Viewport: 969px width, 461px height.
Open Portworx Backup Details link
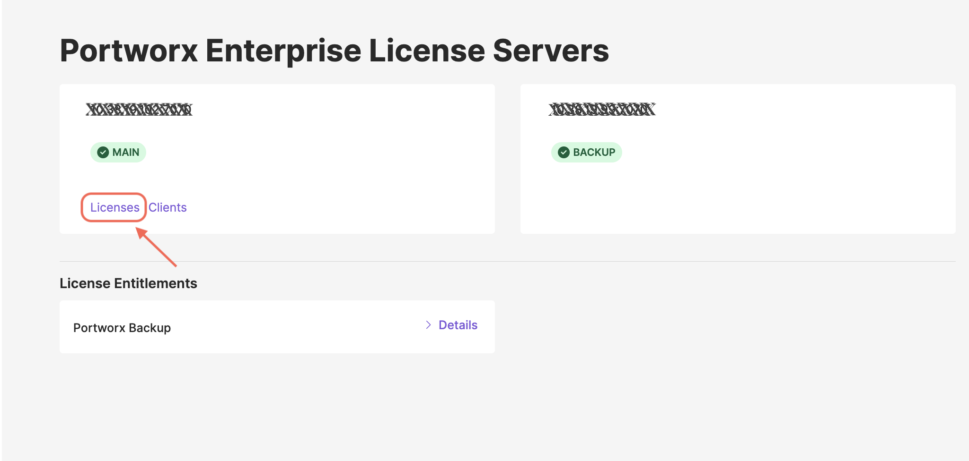coord(458,325)
